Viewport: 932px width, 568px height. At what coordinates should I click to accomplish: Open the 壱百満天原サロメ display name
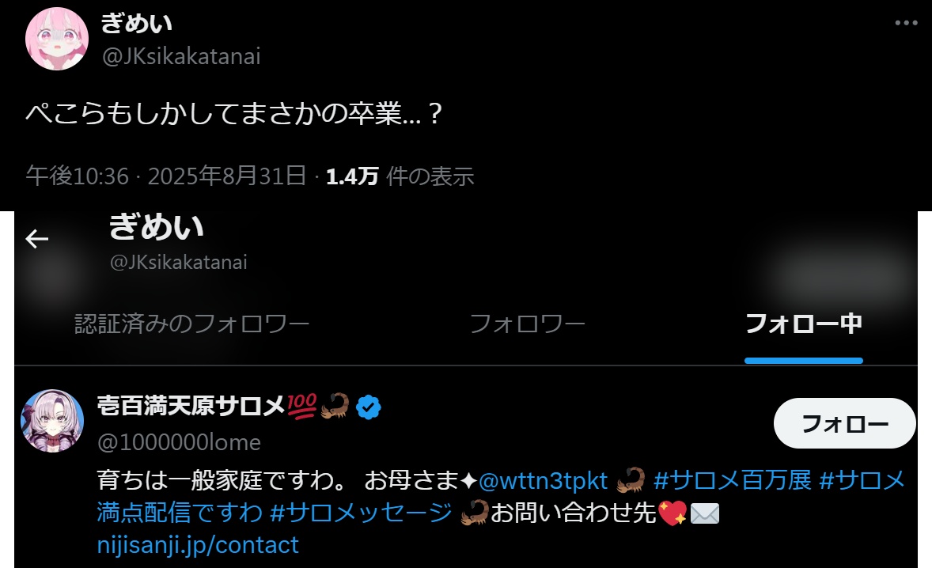191,407
